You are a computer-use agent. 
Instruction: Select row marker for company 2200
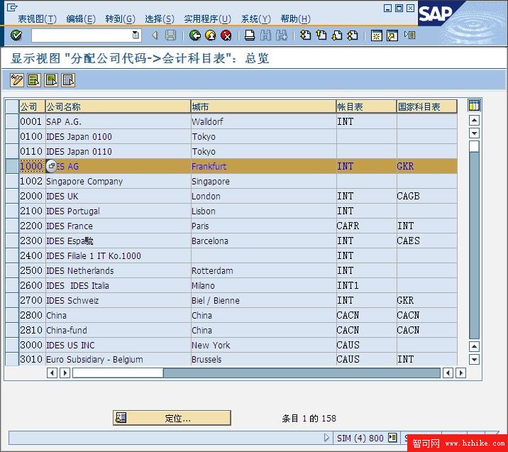pos(12,226)
